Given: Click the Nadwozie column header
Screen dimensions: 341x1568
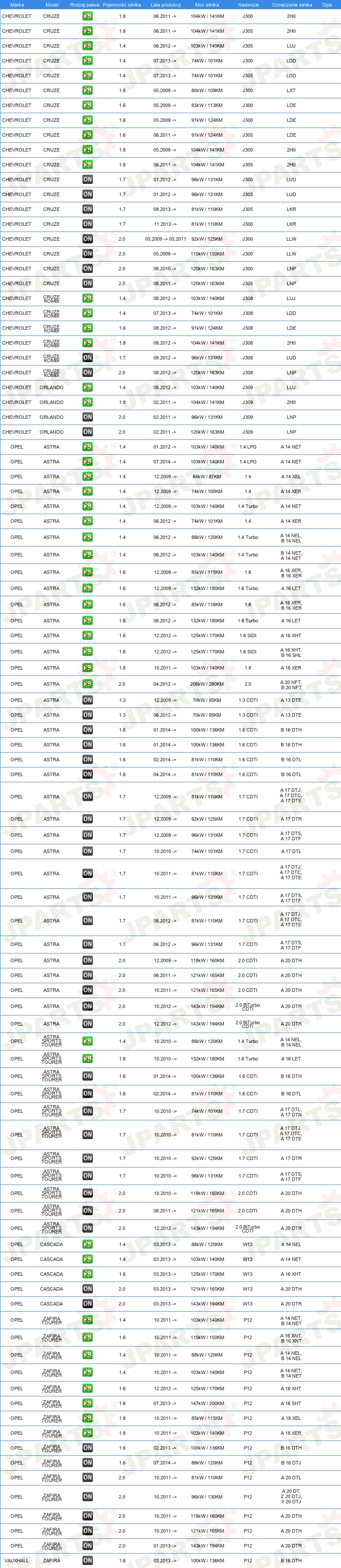Looking at the screenshot, I should point(248,4).
